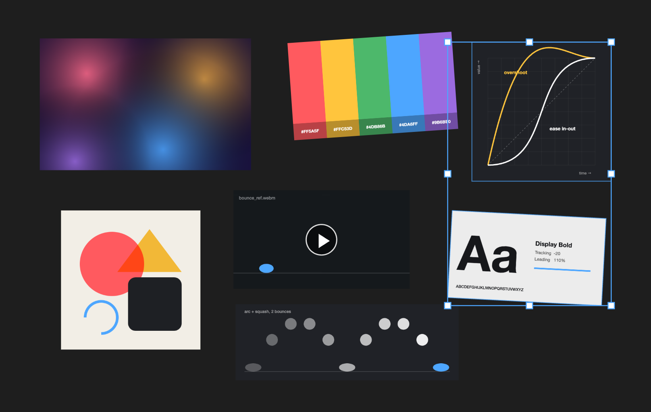Click the "bounce_ref.webm" file name

point(257,198)
